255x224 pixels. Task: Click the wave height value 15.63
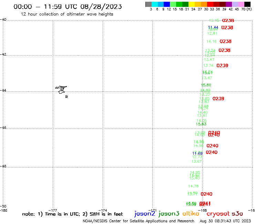pyautogui.click(x=201, y=124)
